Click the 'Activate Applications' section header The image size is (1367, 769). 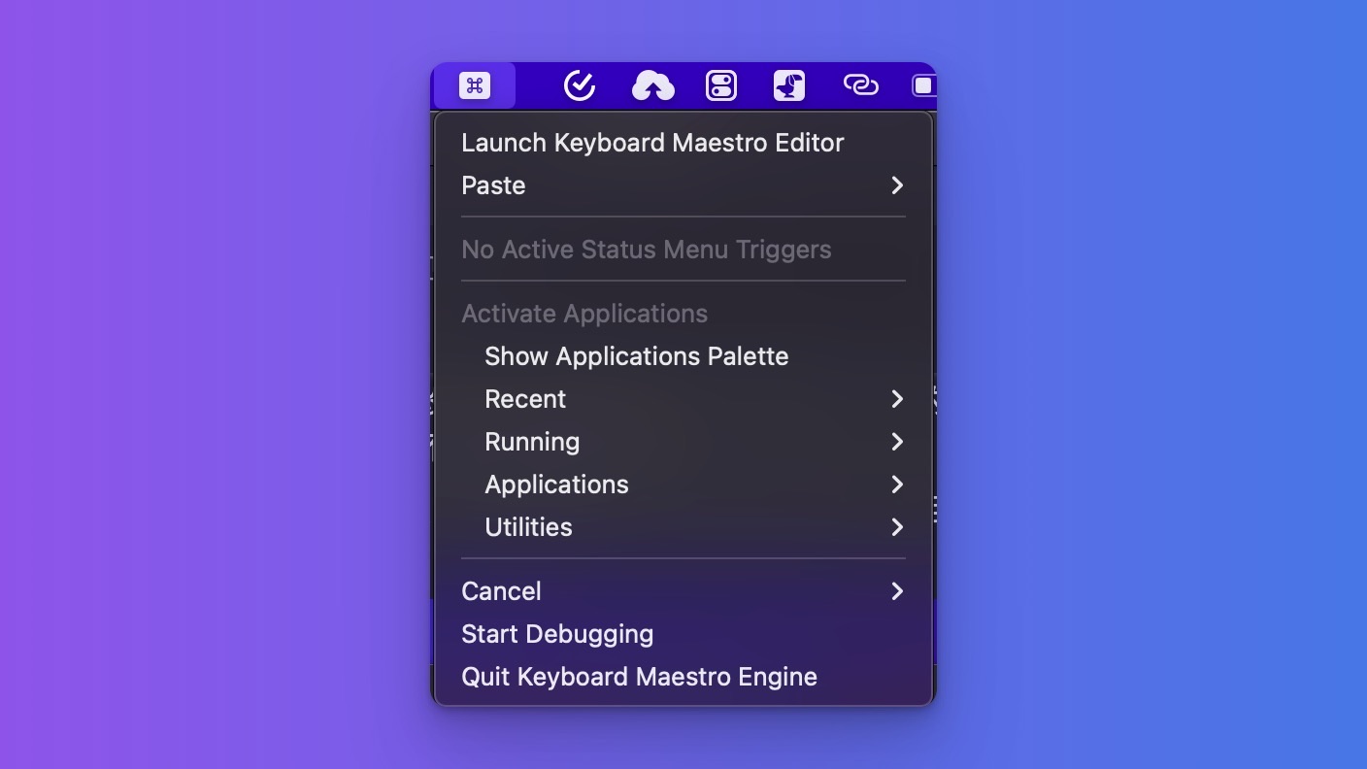coord(584,314)
